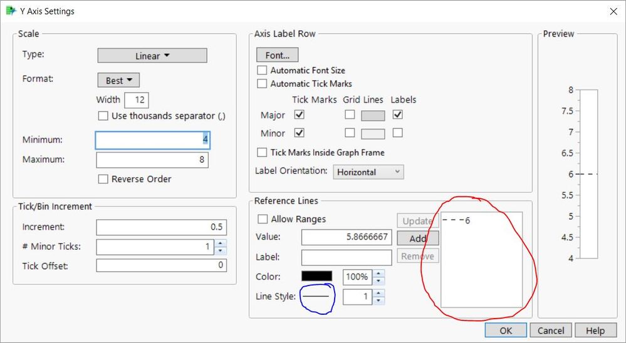This screenshot has width=626, height=343.
Task: Click the Minimum value field
Action: tap(152, 140)
